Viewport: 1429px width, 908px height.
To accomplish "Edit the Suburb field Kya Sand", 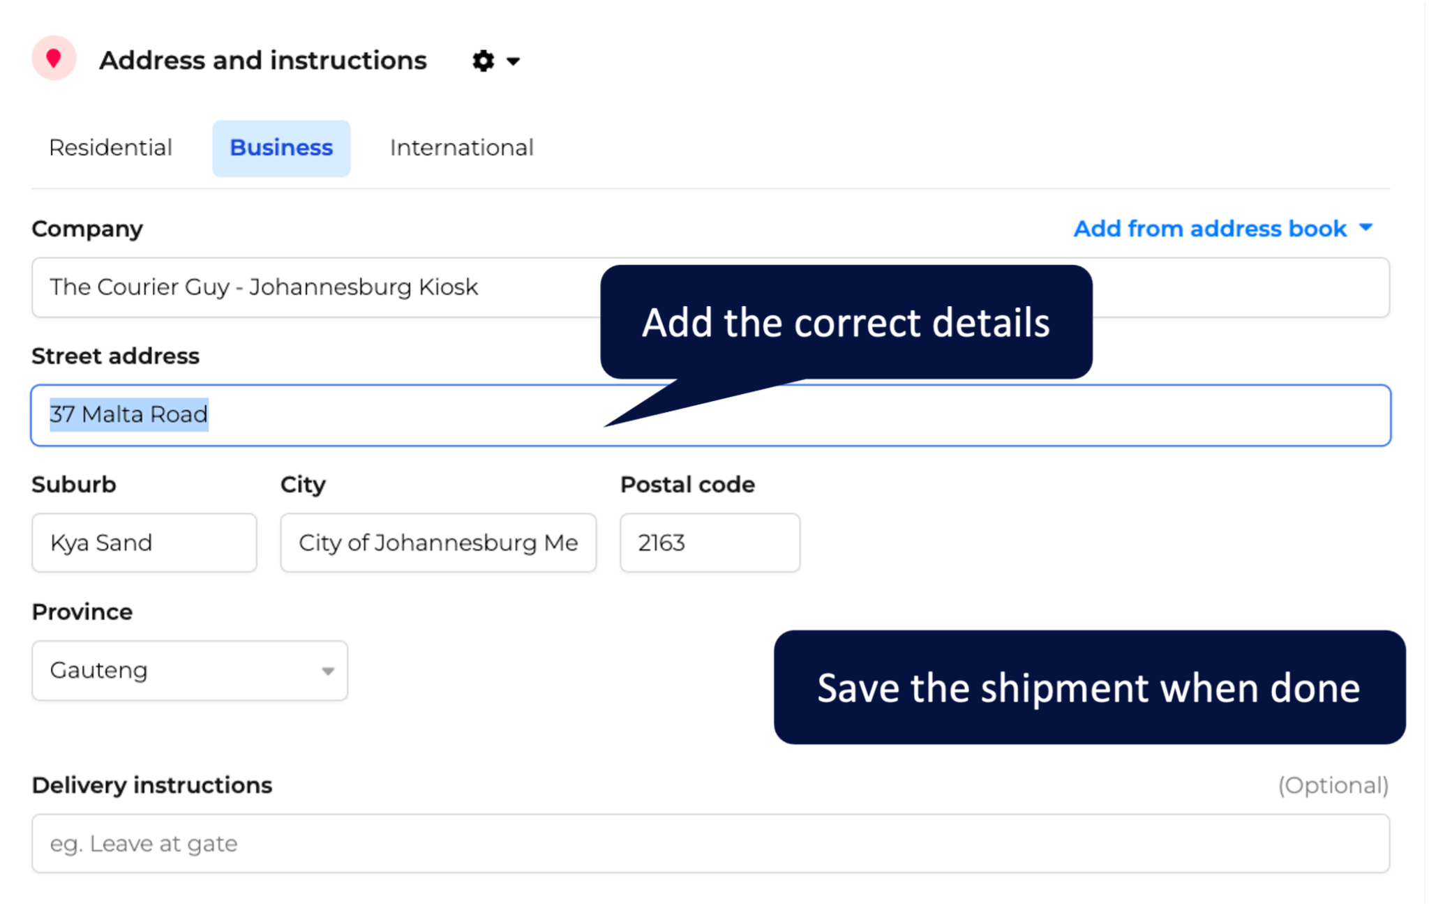I will [x=144, y=543].
